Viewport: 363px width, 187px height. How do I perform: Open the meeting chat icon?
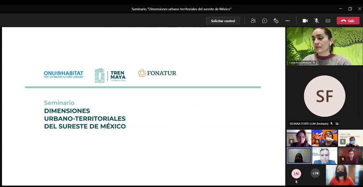click(x=264, y=21)
